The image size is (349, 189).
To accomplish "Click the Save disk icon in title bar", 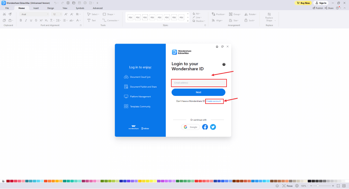I will [80, 3].
